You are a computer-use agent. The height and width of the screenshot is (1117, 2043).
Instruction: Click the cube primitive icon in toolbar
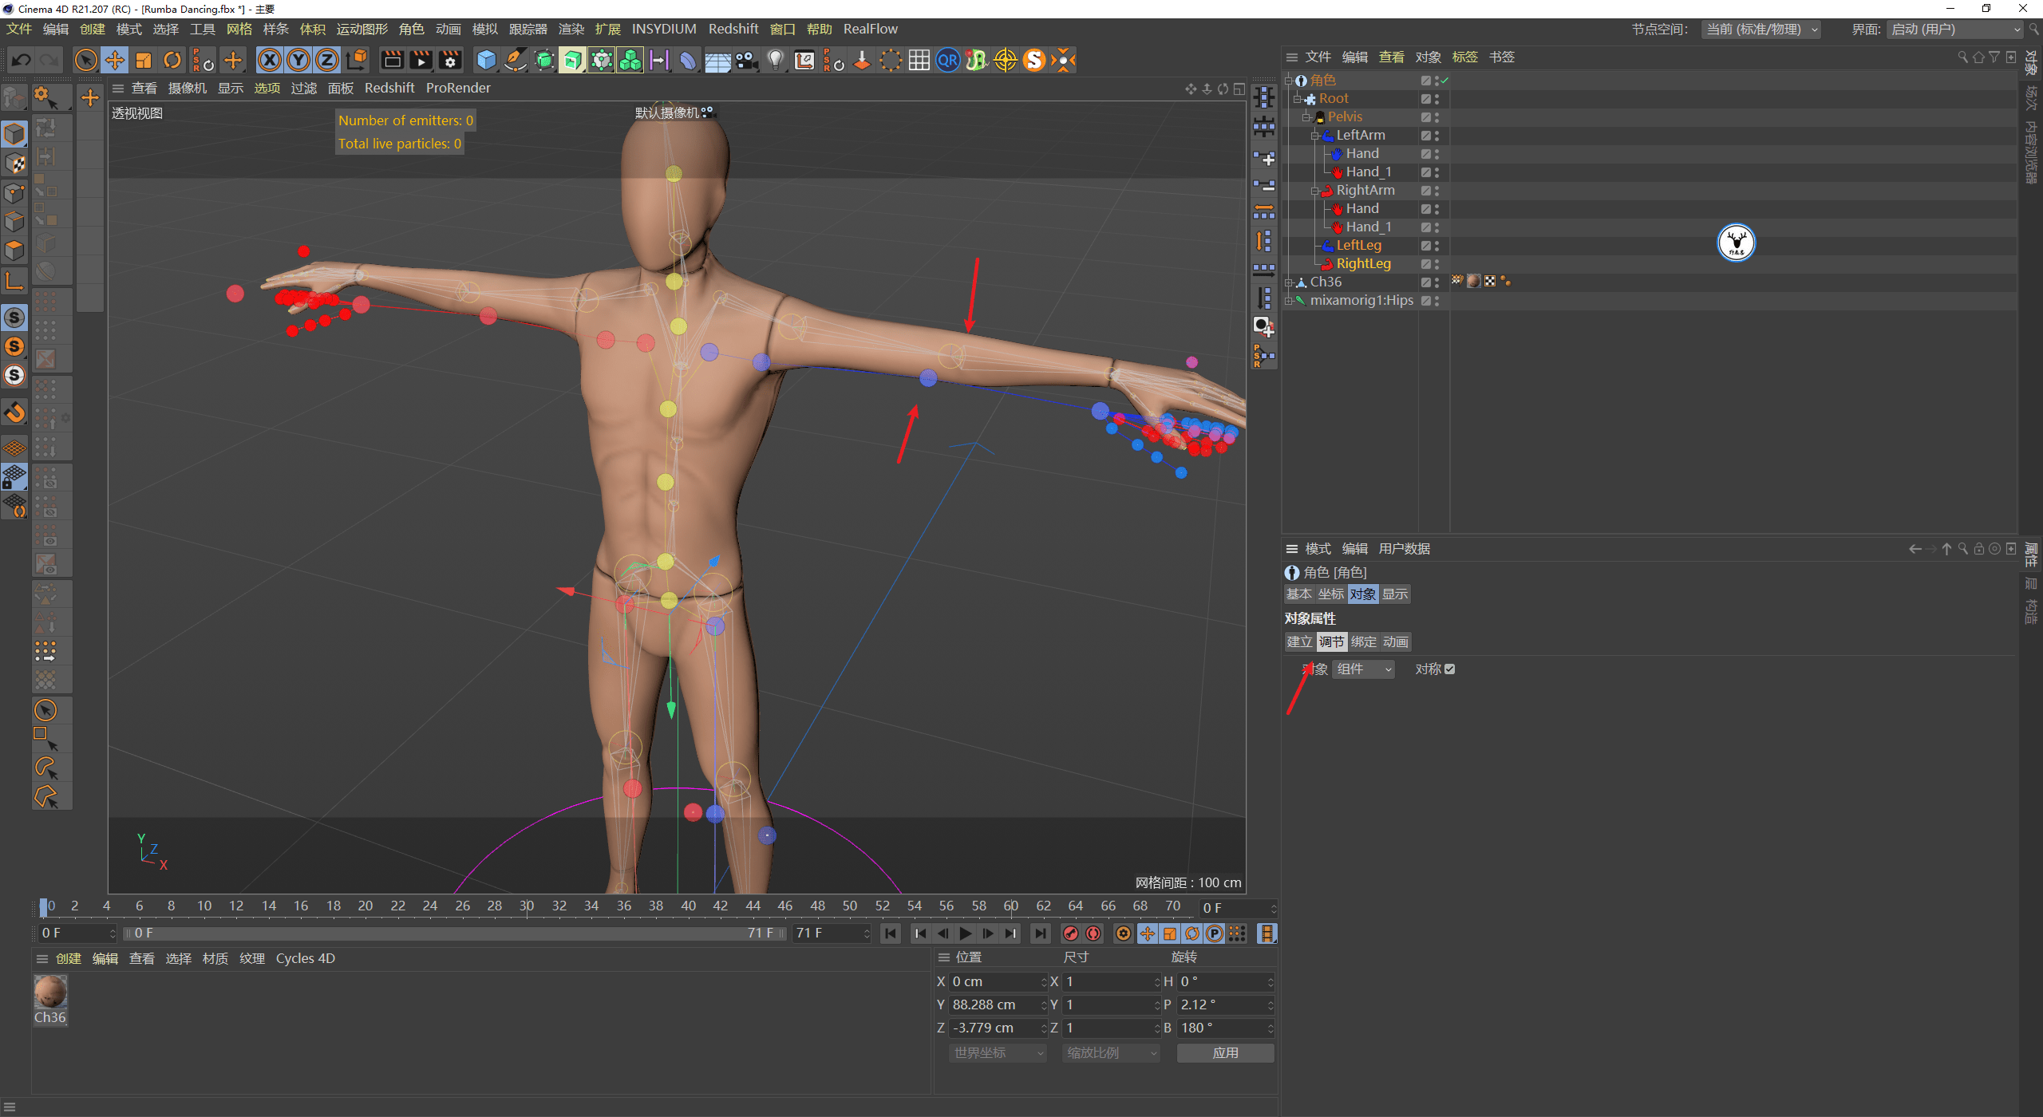[485, 60]
